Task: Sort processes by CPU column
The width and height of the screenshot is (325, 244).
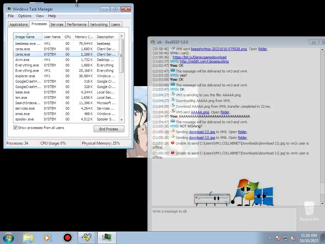Action: pos(68,37)
